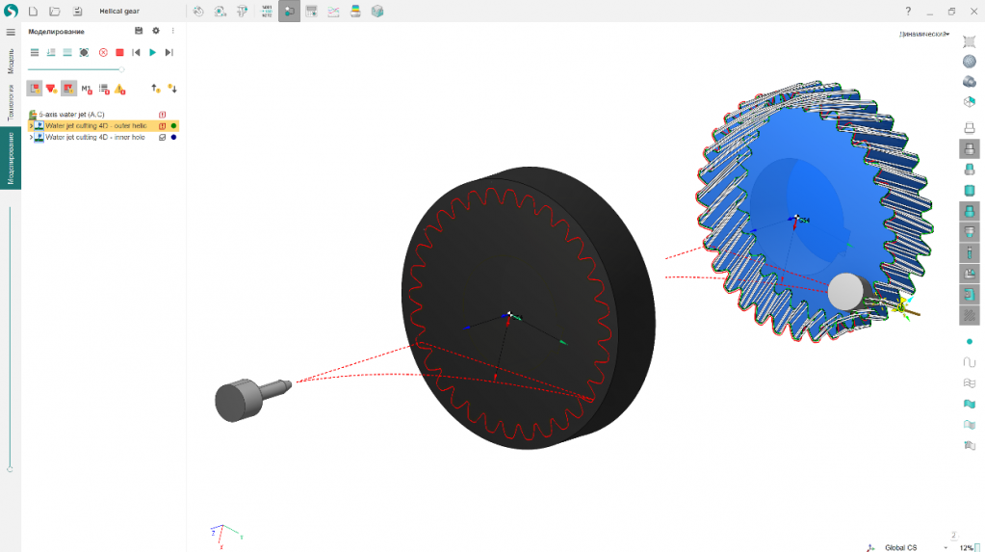Click the new project icon
Image resolution: width=985 pixels, height=552 pixels.
pyautogui.click(x=33, y=12)
